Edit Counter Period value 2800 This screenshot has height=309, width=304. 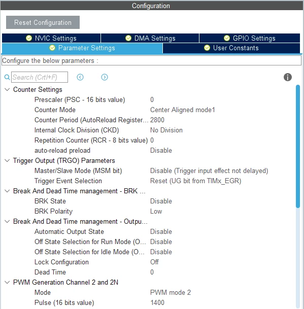coord(157,120)
